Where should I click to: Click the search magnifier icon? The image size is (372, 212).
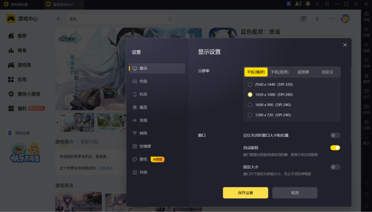click(x=170, y=19)
